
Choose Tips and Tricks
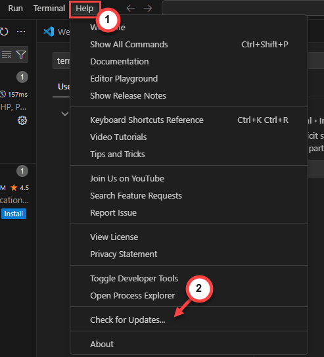(189, 154)
